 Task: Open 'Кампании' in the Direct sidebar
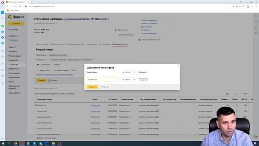[x=13, y=52]
